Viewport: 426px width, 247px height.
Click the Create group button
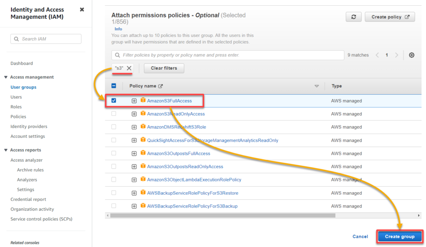(400, 237)
